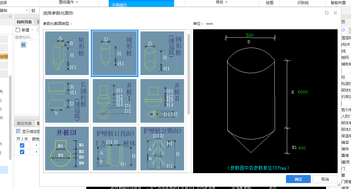Viewport: 351px width, 189px height.
Task: Click the section type list scrollbar
Action: (189, 74)
